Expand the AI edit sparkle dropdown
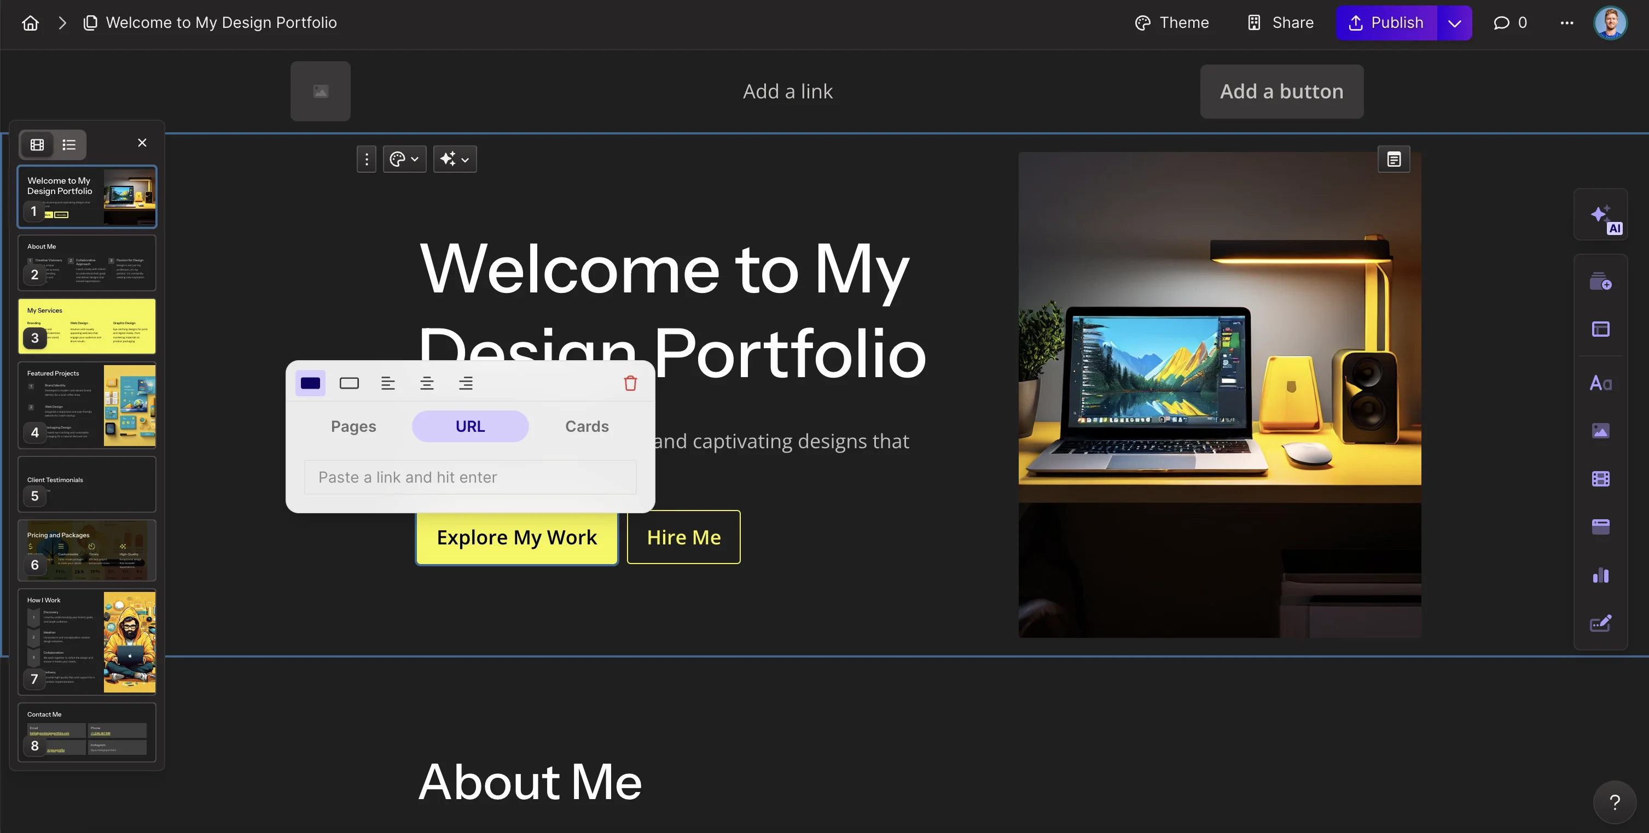Screen dimensions: 1649x833 coord(455,159)
